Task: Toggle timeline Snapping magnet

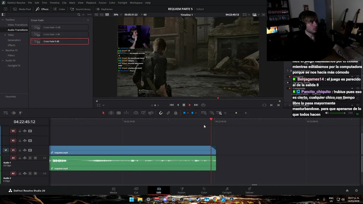Action: click(x=161, y=113)
